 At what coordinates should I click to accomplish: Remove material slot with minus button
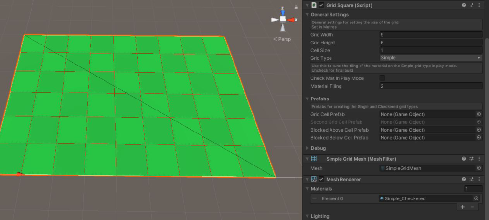[x=472, y=207]
